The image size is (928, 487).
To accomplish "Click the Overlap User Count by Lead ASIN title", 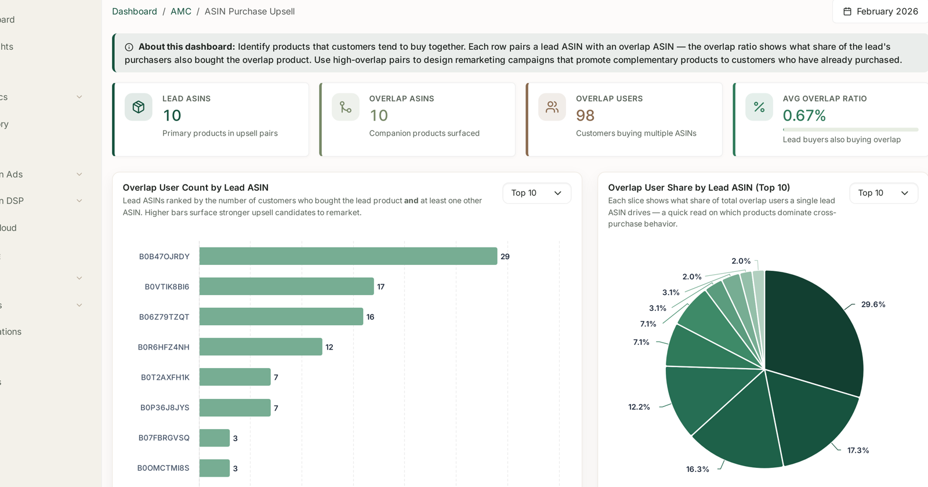I will click(195, 187).
